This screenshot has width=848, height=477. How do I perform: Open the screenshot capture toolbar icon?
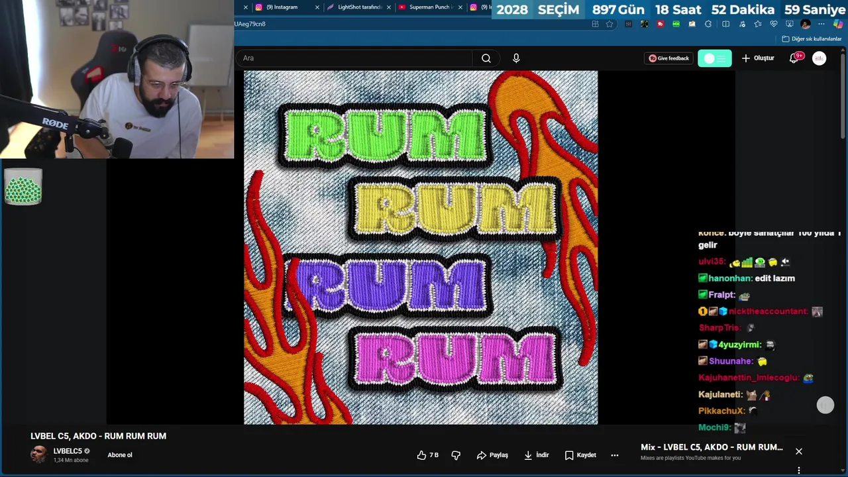pyautogui.click(x=789, y=24)
